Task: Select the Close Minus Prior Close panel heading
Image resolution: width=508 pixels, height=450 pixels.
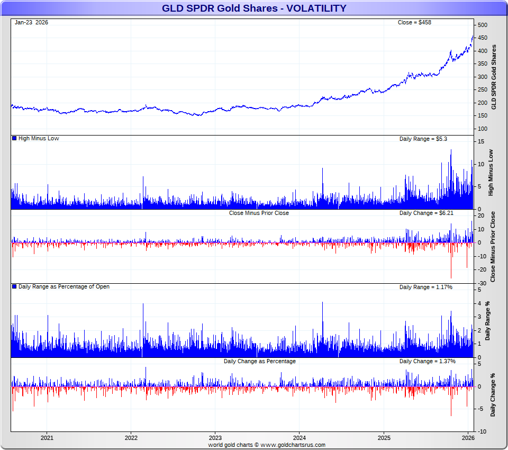Action: pos(259,213)
